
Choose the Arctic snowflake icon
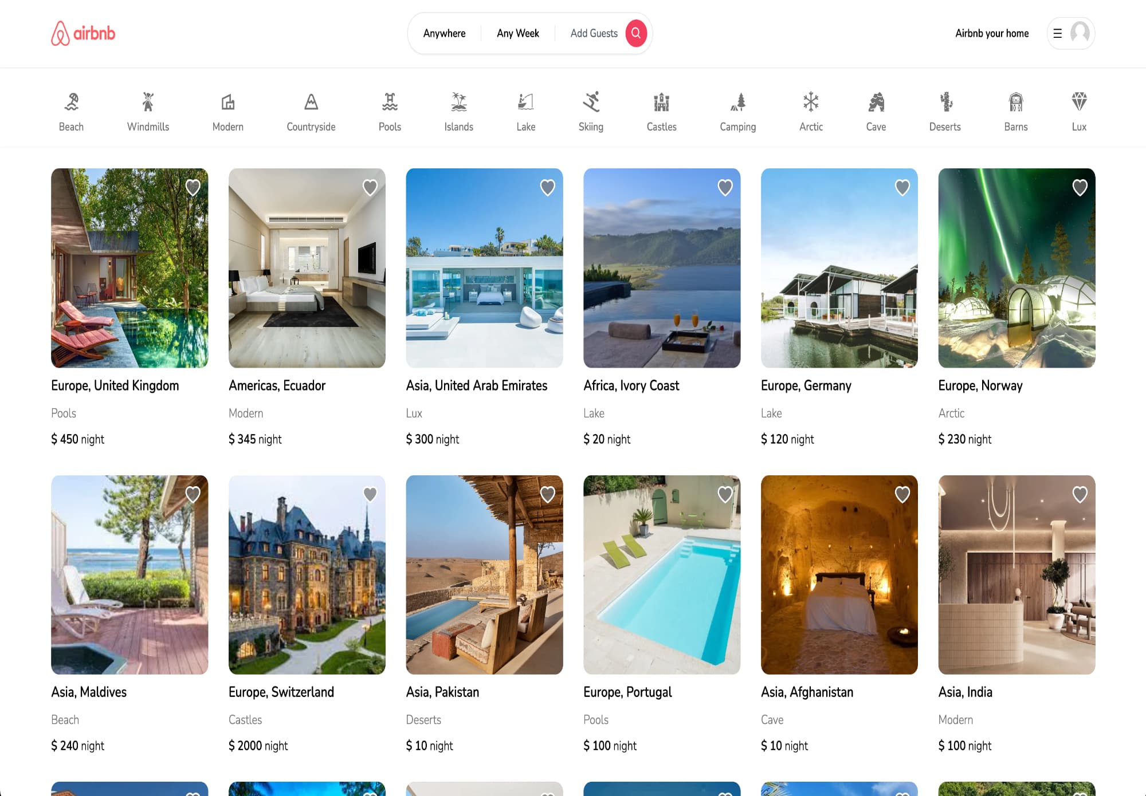coord(810,102)
